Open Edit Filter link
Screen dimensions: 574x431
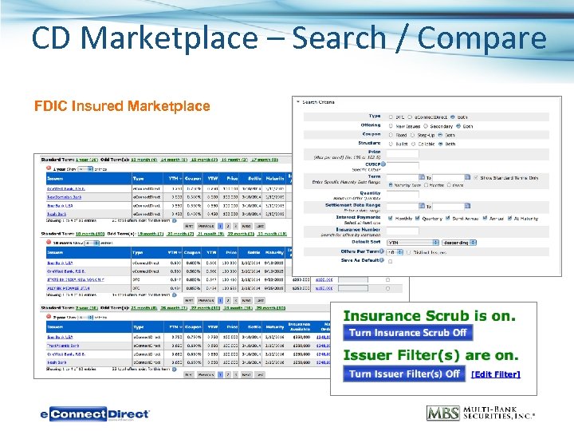click(x=496, y=374)
